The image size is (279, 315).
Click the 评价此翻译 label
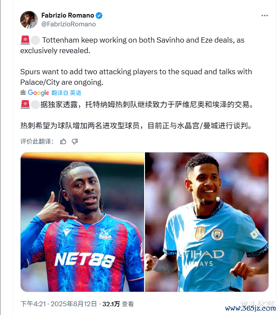[x=37, y=141]
